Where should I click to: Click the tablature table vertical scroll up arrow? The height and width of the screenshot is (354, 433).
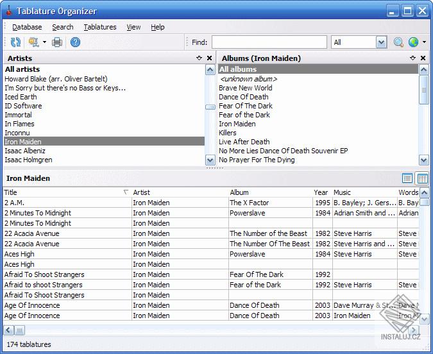coord(425,193)
